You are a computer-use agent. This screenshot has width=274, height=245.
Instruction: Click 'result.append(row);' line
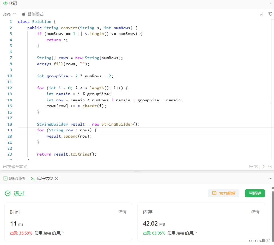click(69, 136)
